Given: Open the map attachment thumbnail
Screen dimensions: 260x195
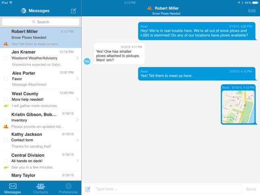Looking at the screenshot, I should (238, 107).
